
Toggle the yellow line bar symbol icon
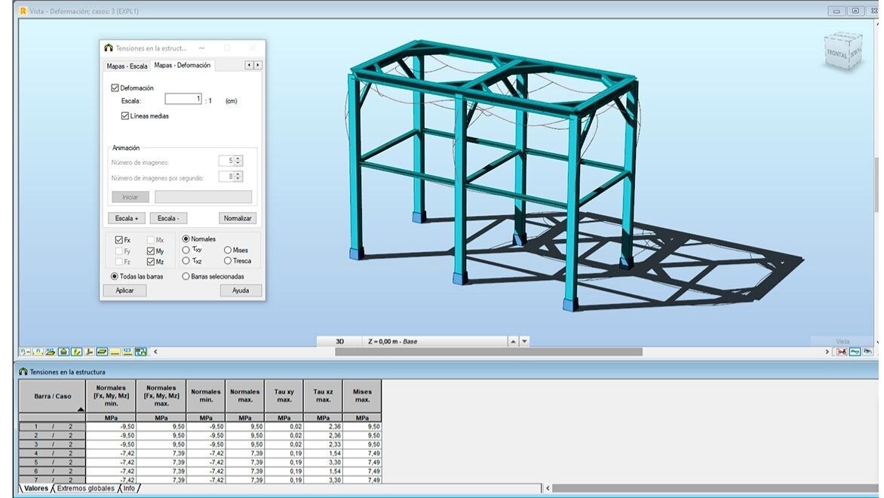coord(115,352)
